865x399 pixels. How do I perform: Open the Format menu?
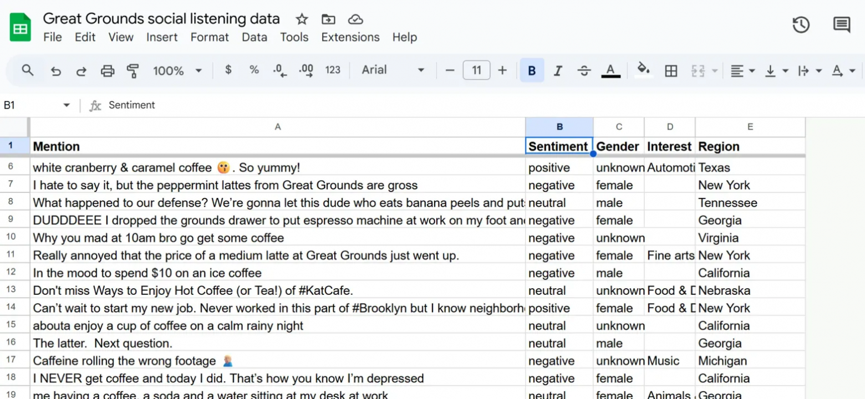[x=210, y=37]
